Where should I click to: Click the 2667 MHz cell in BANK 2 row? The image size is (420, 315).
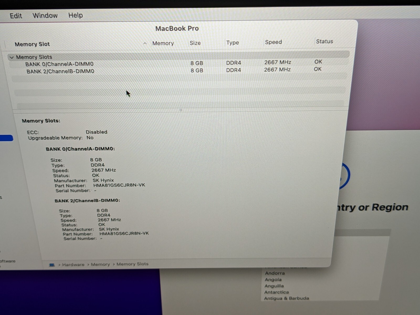click(277, 70)
